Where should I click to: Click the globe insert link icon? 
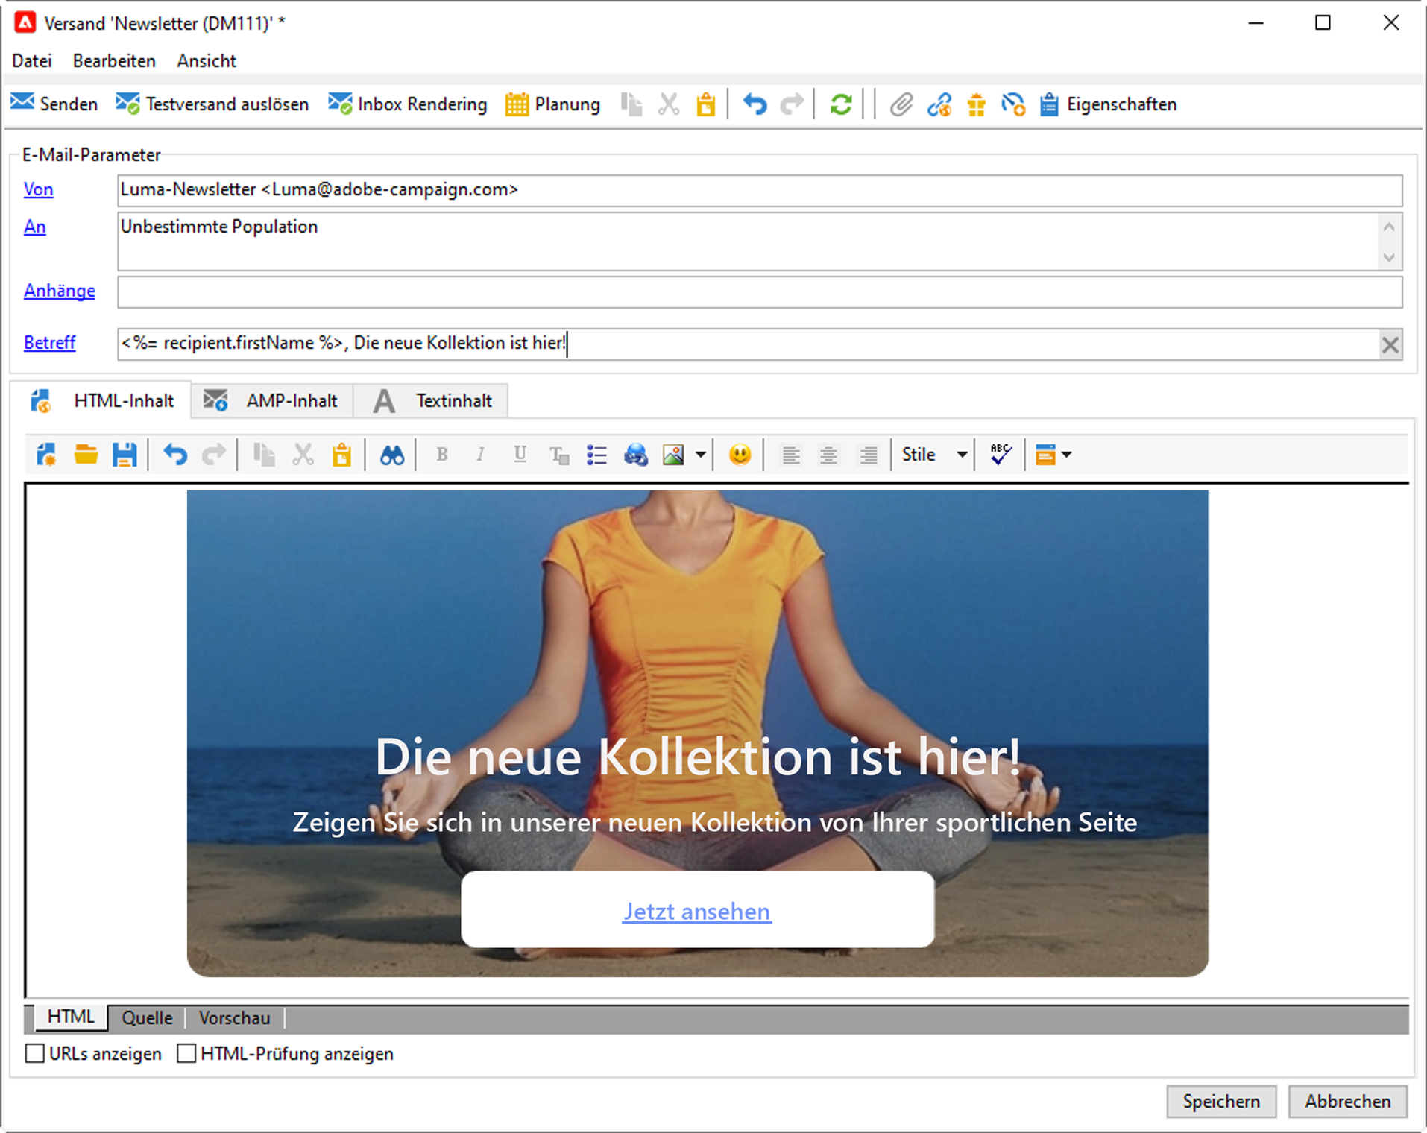pyautogui.click(x=635, y=455)
